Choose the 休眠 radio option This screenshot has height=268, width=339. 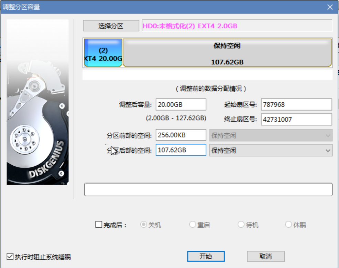tap(288, 225)
